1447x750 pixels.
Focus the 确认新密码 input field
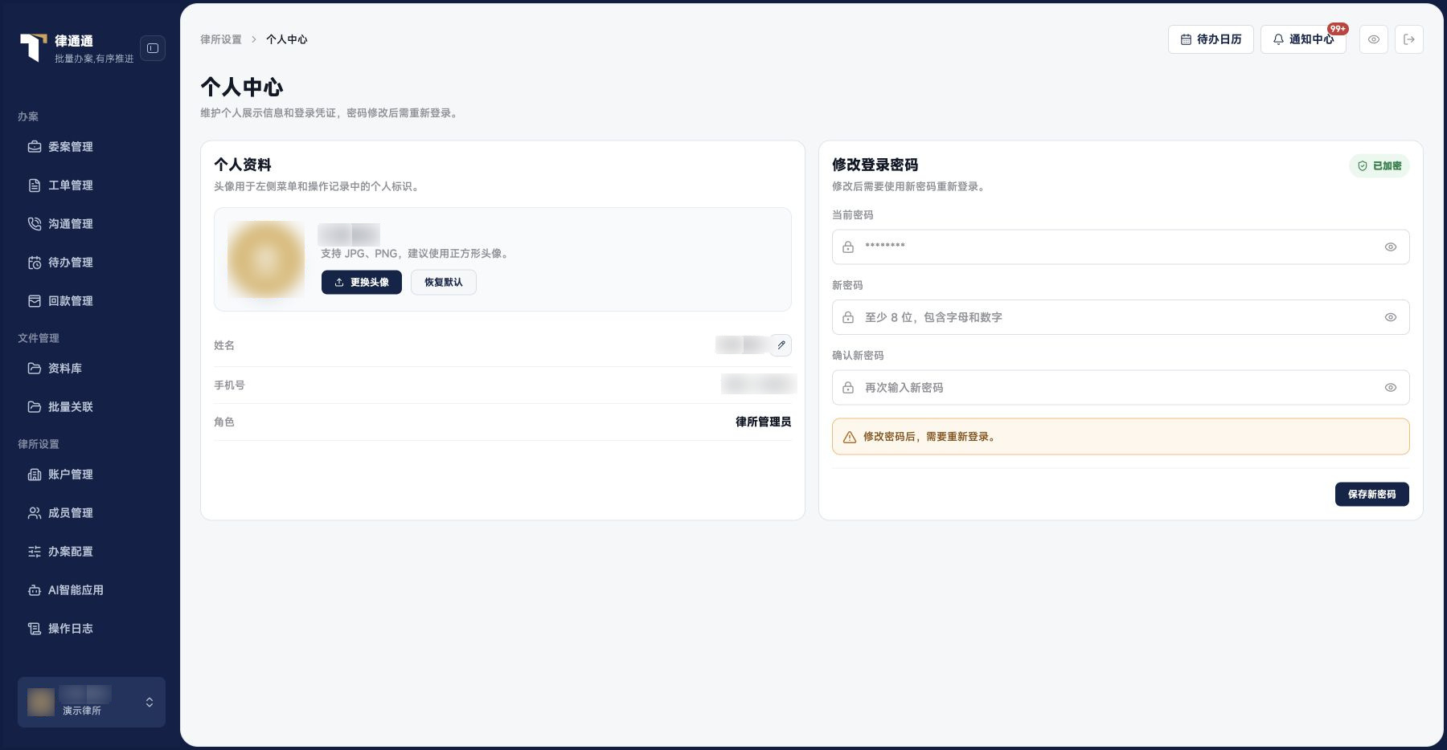pyautogui.click(x=1121, y=388)
